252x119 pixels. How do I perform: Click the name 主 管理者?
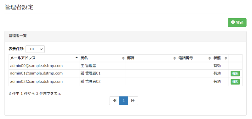coord(88,66)
